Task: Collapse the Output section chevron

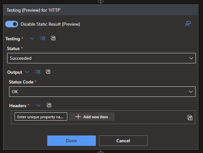Action: 27,72
